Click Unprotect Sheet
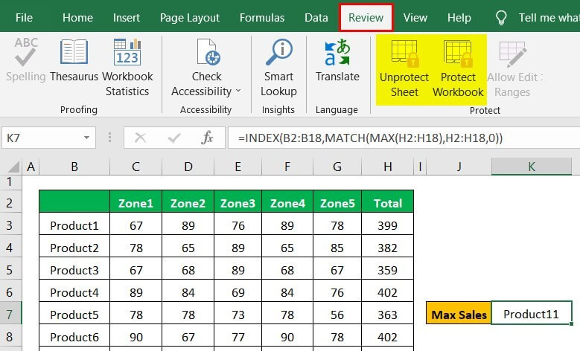Screen dimensions: 580x351 404,68
